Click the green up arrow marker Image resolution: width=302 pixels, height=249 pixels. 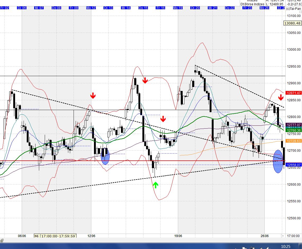(155, 185)
